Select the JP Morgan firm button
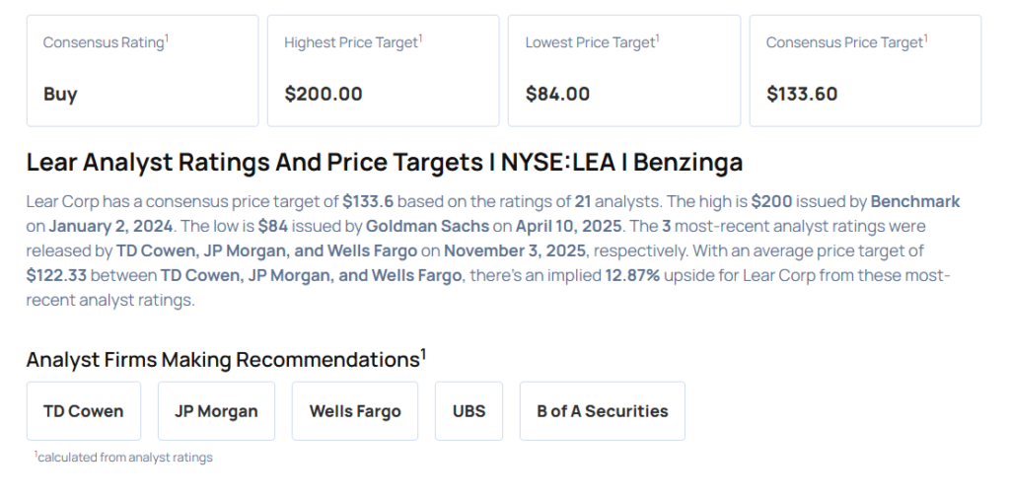This screenshot has height=499, width=1010. (216, 411)
